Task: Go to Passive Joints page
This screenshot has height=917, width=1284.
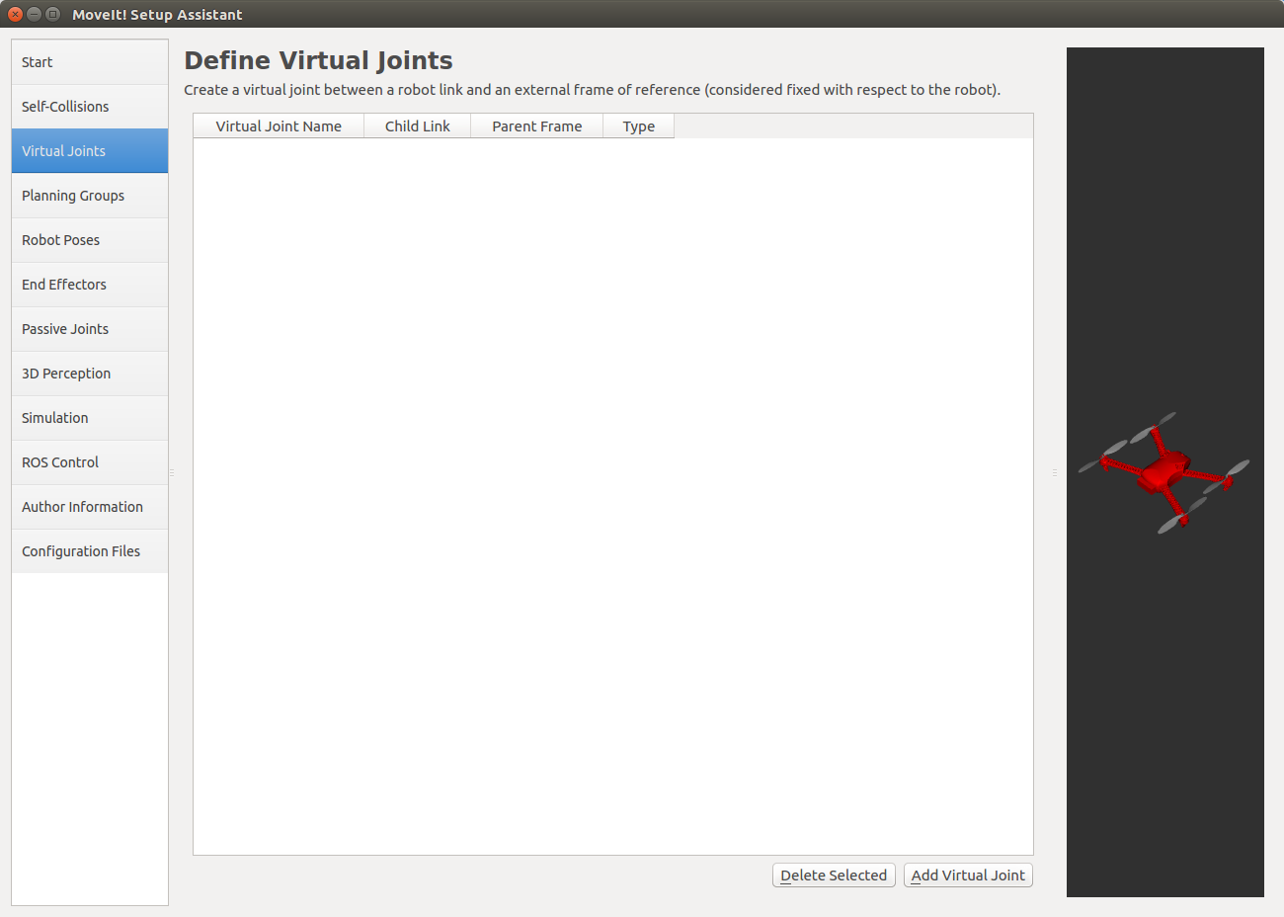Action: tap(90, 329)
